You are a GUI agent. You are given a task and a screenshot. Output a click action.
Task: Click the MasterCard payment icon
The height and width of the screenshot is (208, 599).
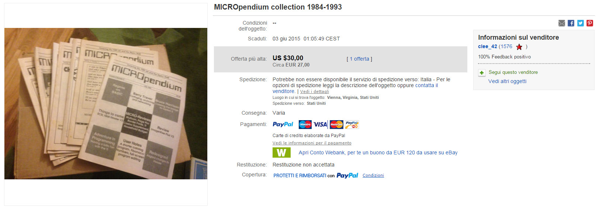click(336, 125)
